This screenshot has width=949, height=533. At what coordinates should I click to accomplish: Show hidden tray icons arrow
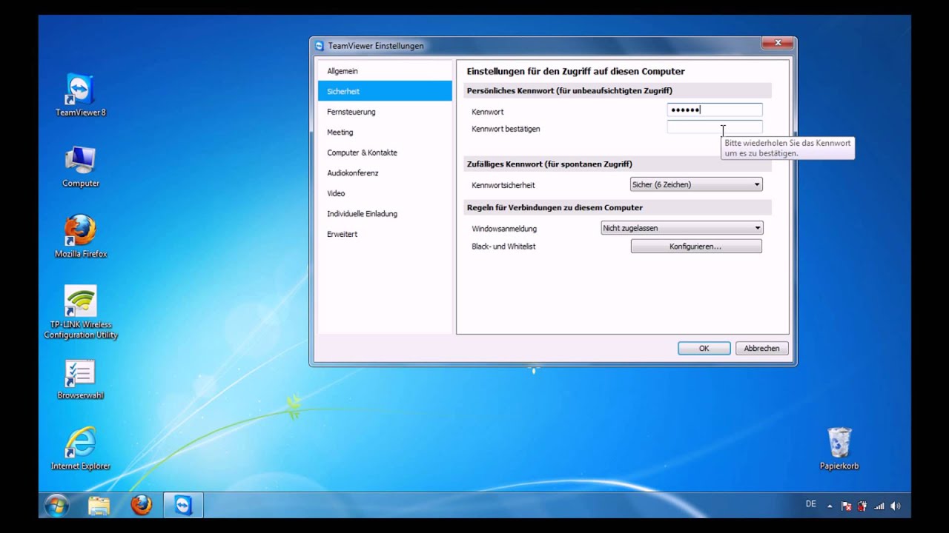click(830, 506)
